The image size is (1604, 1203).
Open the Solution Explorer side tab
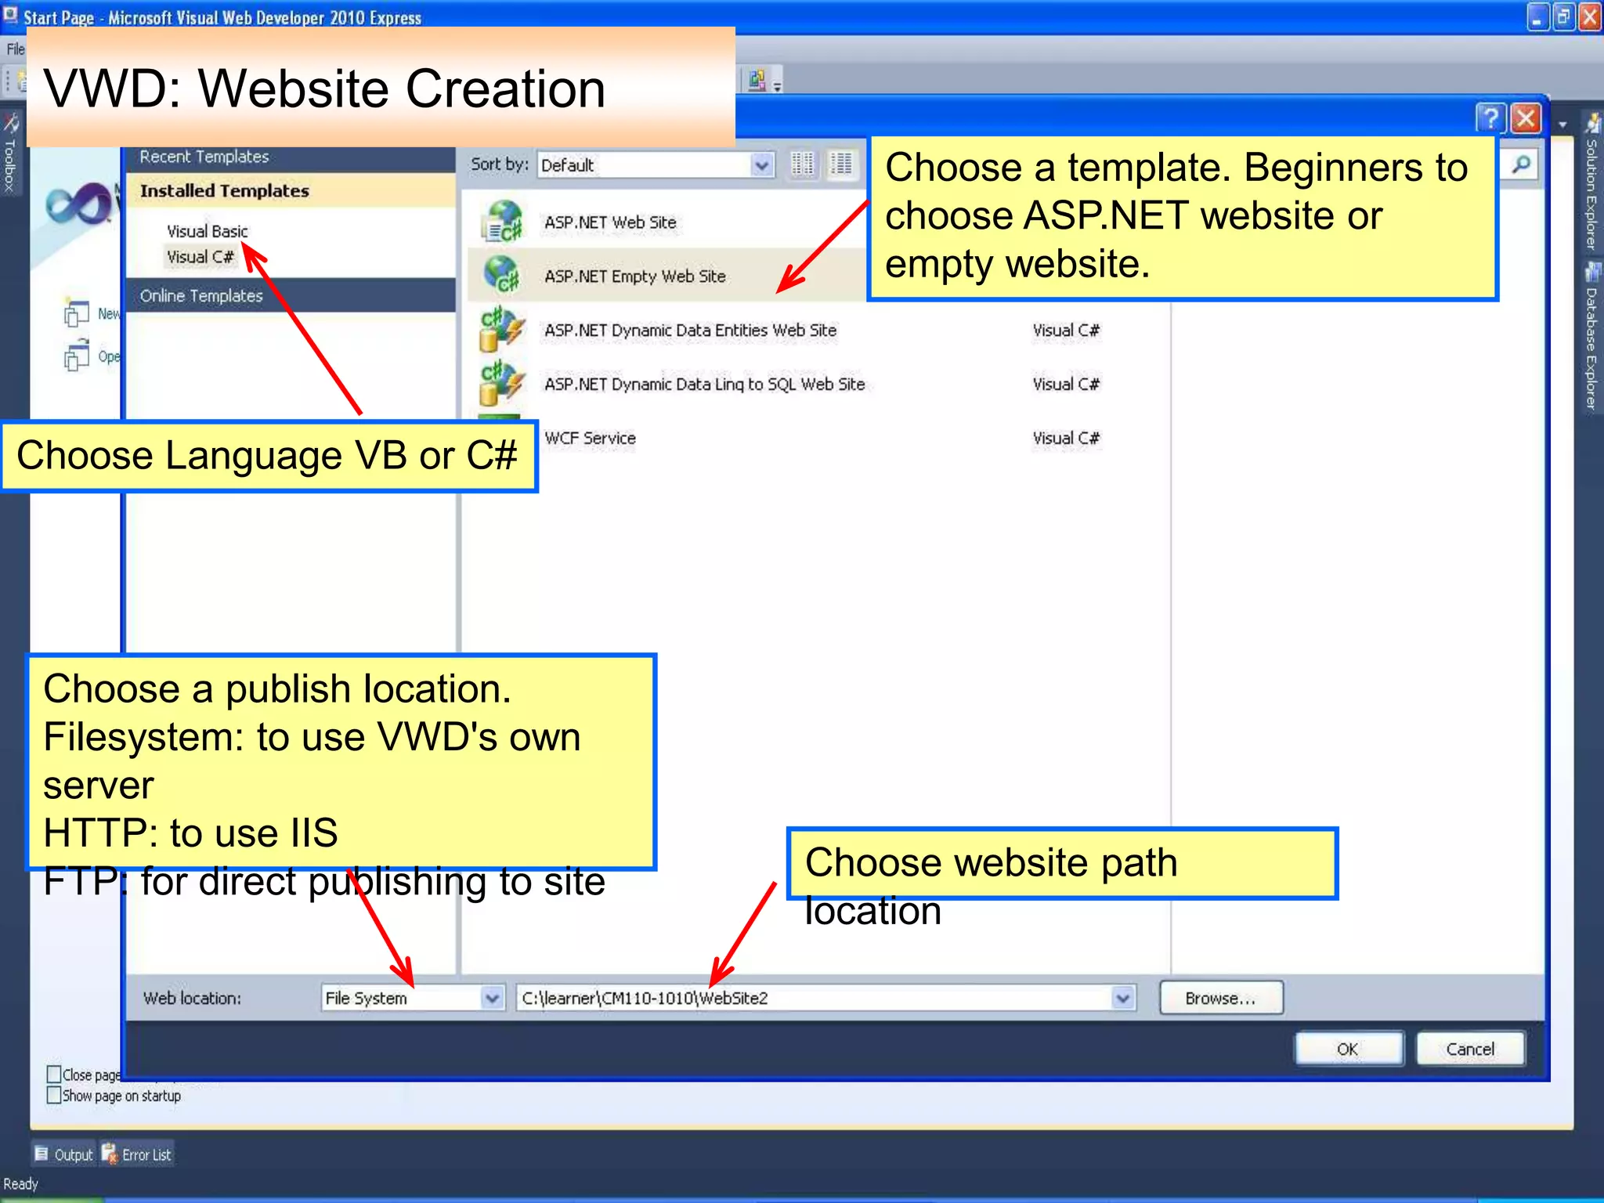[1591, 182]
